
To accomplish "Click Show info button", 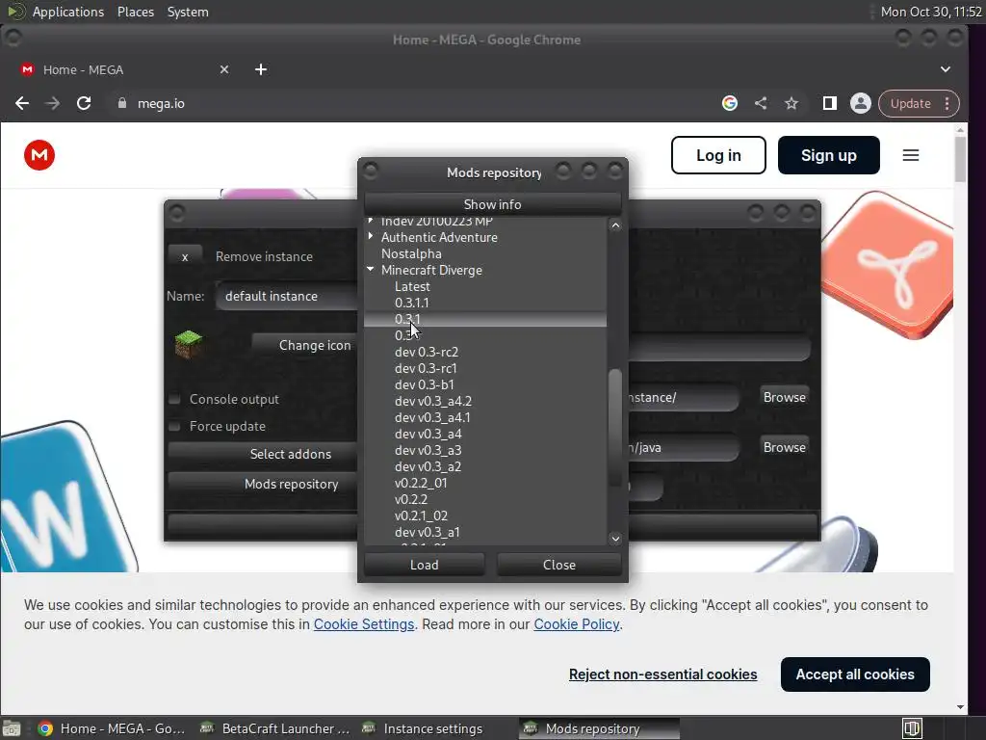I will [492, 204].
